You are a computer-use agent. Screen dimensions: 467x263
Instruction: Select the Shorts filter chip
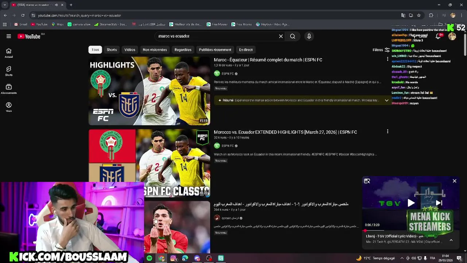point(112,50)
